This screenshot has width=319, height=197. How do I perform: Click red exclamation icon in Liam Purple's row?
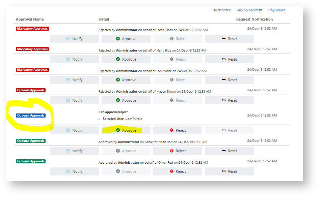(x=171, y=130)
